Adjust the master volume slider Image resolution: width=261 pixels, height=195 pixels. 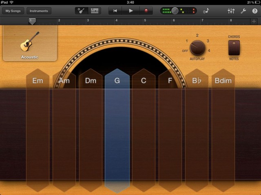click(x=175, y=11)
